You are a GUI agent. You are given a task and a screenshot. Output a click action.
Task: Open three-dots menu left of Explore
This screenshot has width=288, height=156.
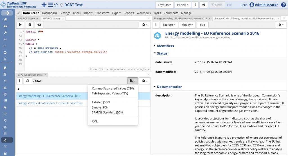pos(156,24)
